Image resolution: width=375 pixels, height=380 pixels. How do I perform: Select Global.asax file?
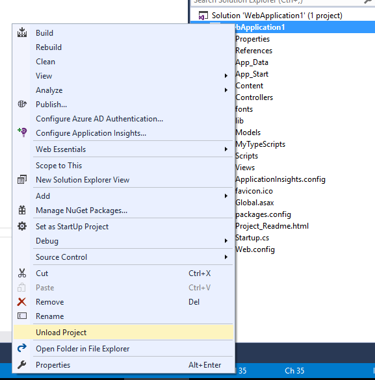point(254,203)
